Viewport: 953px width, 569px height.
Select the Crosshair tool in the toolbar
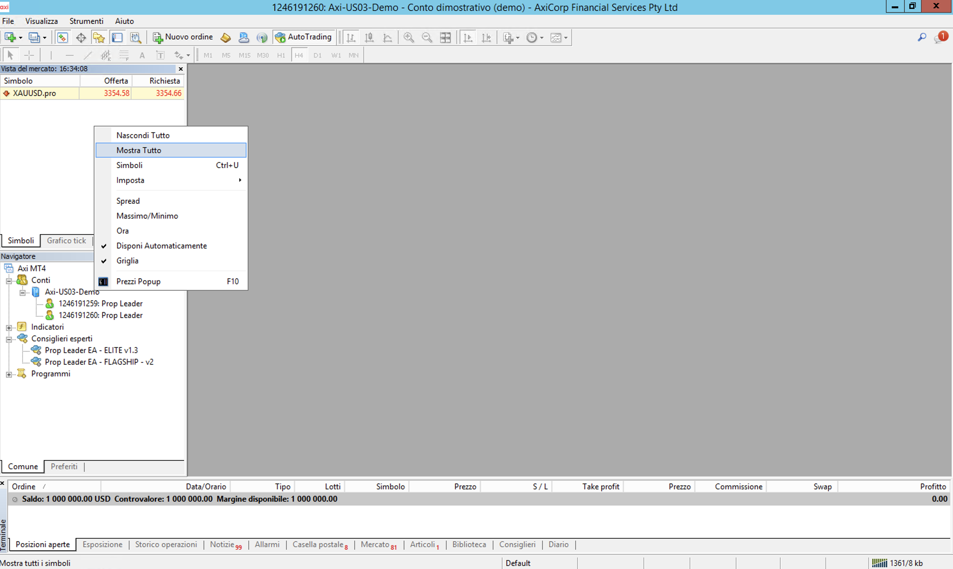pyautogui.click(x=29, y=55)
